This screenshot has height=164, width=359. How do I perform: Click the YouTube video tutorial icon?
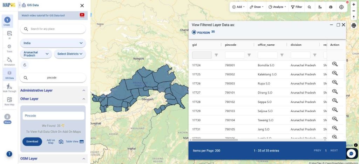(82, 15)
